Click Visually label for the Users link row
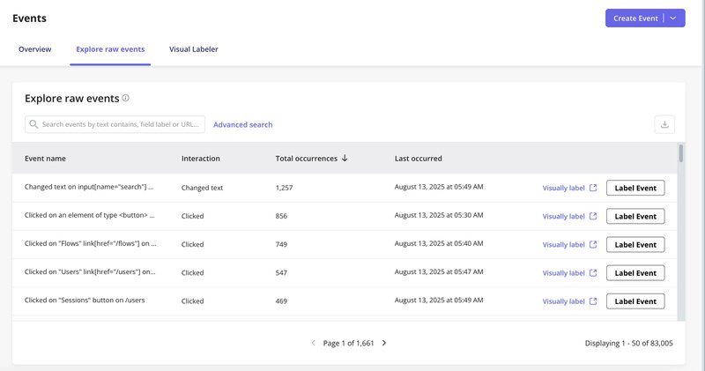The image size is (705, 371). tap(563, 272)
